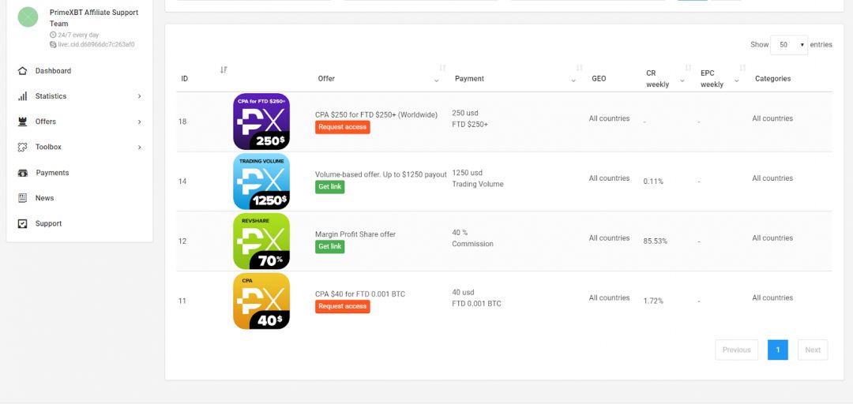Click the Offers trophy icon
The image size is (853, 404).
click(x=22, y=122)
